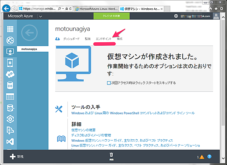Click the globe language icon in header
Image resolution: width=227 pixels, height=165 pixels.
(x=176, y=16)
